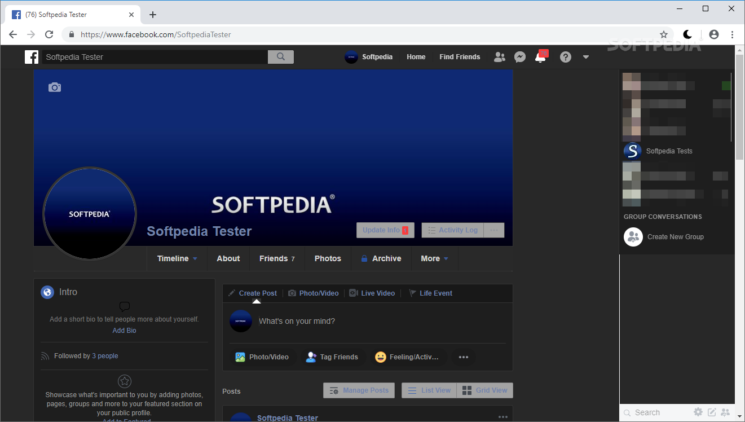Click composer small profile avatar
Screen dimensions: 745x422
(241, 321)
